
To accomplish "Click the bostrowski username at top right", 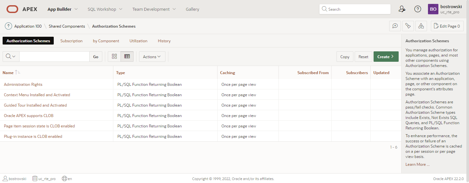I will pyautogui.click(x=451, y=7).
